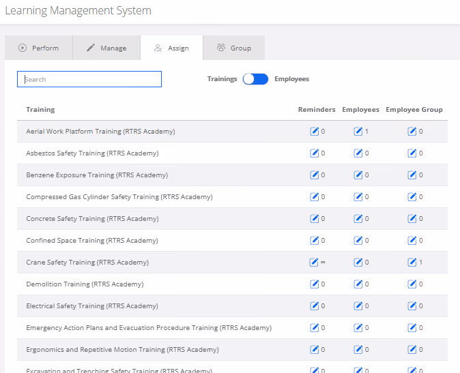Screen dimensions: 460x373
Task: Edit employee group for Concrete Safety Training
Action: click(x=412, y=219)
